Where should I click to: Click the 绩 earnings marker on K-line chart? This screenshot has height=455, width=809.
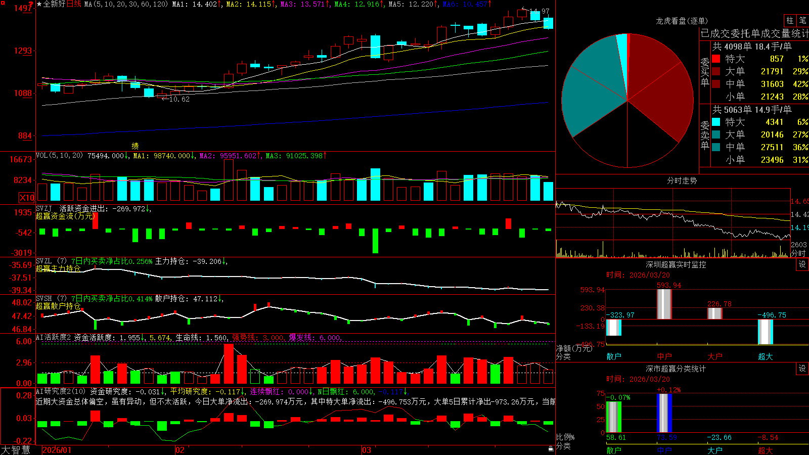135,146
